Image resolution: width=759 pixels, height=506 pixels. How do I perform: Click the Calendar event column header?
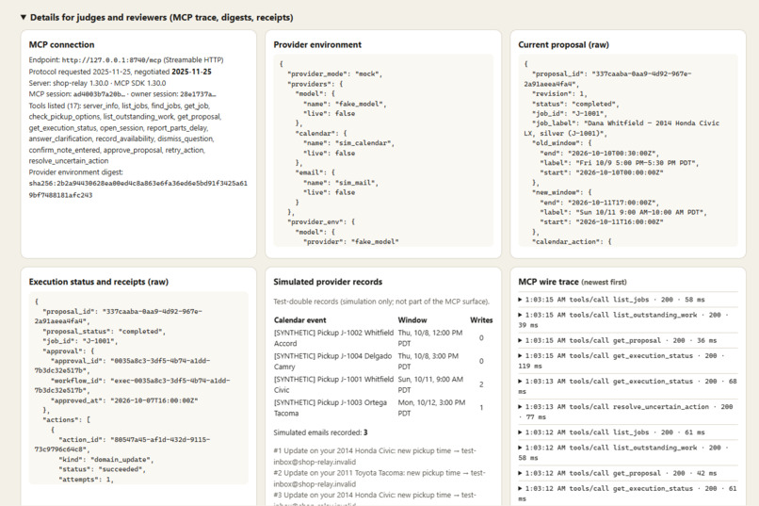coord(300,320)
